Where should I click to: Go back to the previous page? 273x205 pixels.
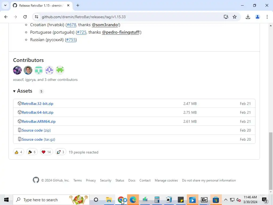[6, 17]
